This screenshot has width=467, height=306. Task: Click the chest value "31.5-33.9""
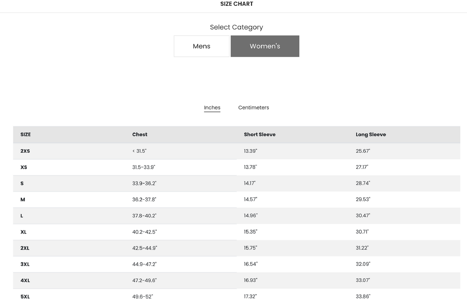click(x=144, y=167)
